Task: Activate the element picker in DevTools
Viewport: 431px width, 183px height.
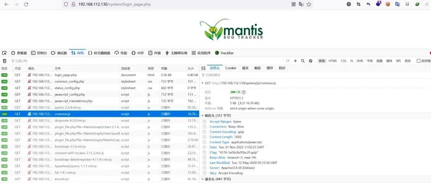Action: tap(4, 53)
